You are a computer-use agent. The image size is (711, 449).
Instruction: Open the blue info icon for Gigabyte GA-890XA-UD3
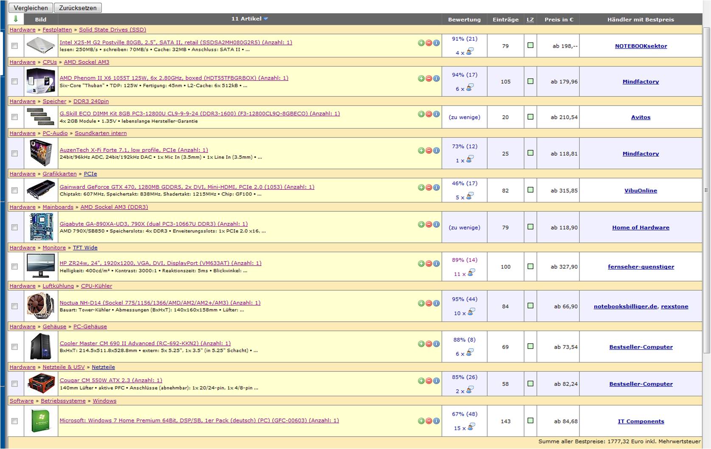pos(436,224)
